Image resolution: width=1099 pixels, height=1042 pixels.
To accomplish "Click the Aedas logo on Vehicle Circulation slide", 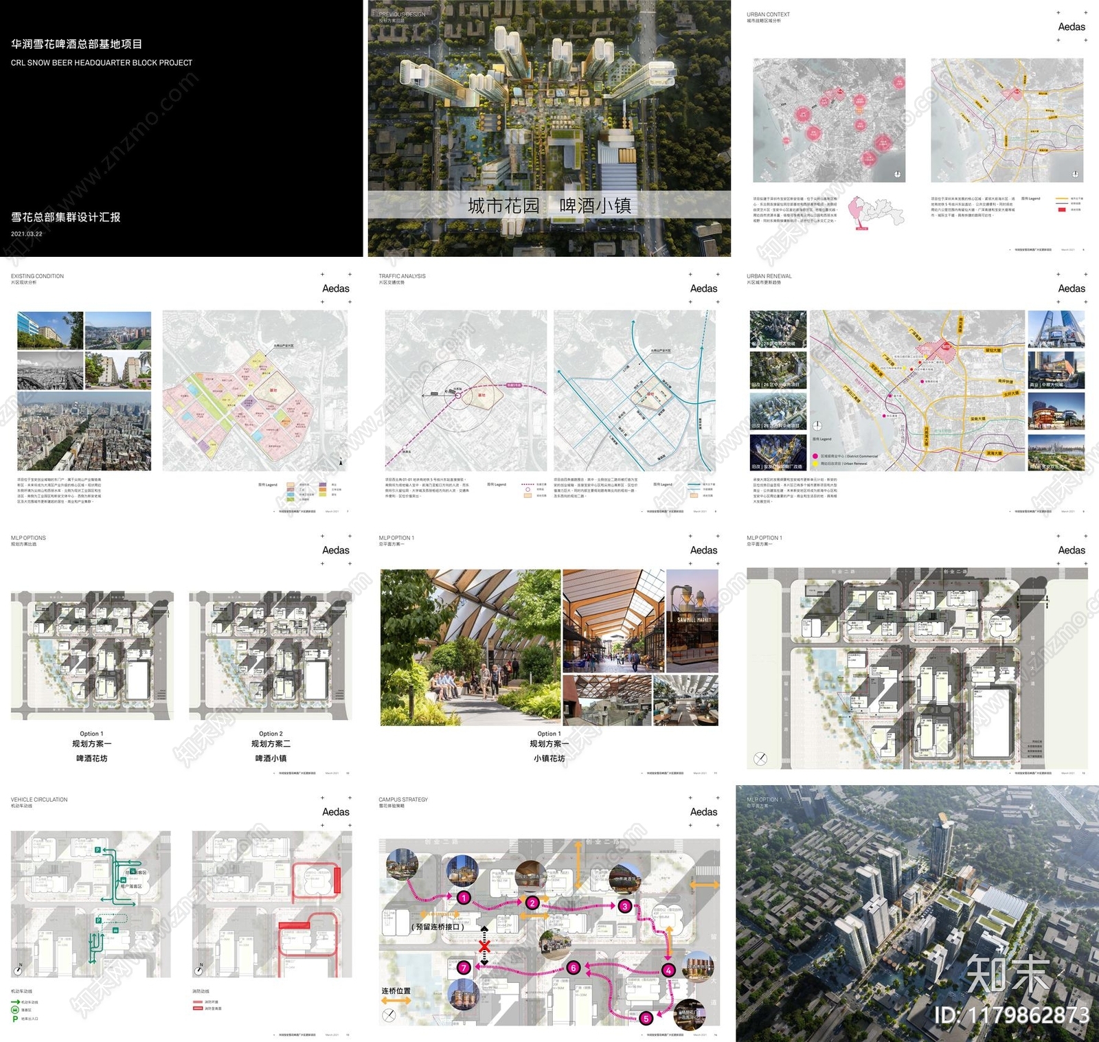I will [x=336, y=812].
